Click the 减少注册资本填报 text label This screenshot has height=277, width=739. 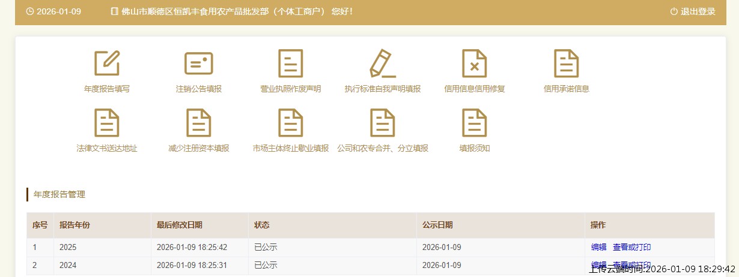pyautogui.click(x=199, y=148)
